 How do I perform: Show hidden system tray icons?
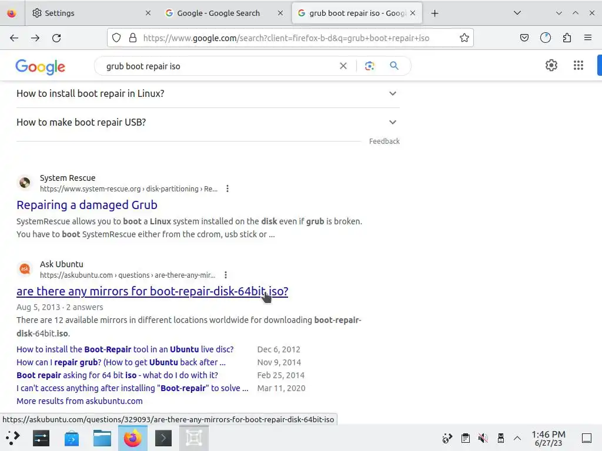[517, 438]
